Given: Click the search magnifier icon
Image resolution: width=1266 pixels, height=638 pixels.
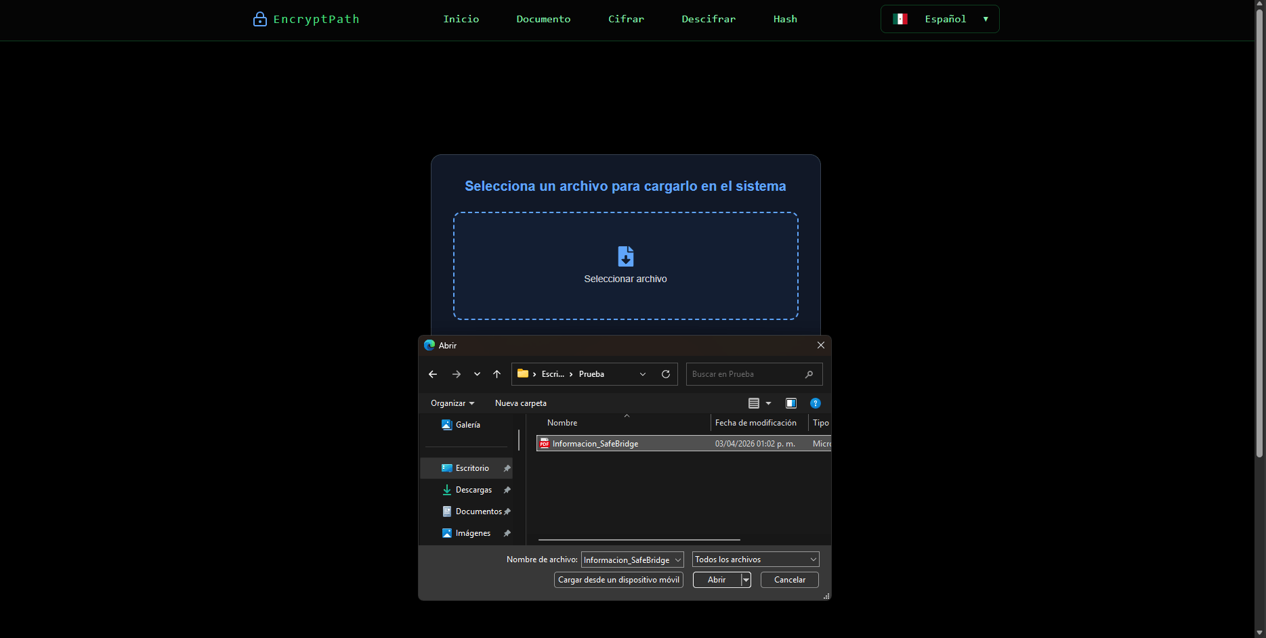Looking at the screenshot, I should pos(809,374).
